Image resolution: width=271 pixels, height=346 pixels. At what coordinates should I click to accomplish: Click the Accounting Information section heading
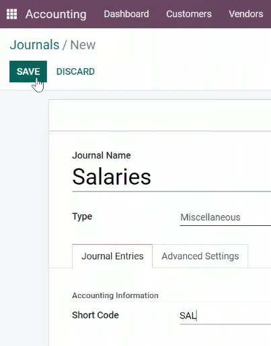[115, 295]
